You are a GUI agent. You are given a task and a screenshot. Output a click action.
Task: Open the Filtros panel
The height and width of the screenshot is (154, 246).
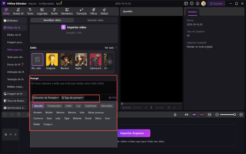pyautogui.click(x=94, y=11)
